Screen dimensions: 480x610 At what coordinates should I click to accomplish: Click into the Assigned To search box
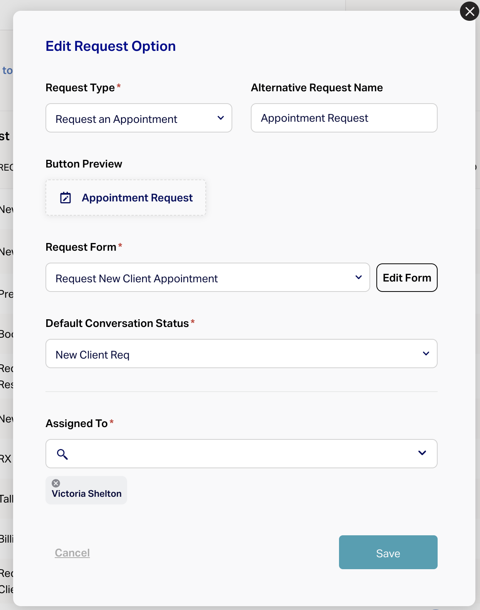(x=239, y=454)
